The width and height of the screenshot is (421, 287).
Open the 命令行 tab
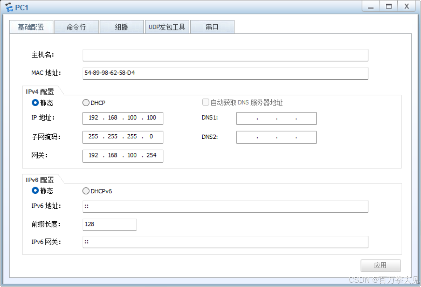pyautogui.click(x=77, y=27)
